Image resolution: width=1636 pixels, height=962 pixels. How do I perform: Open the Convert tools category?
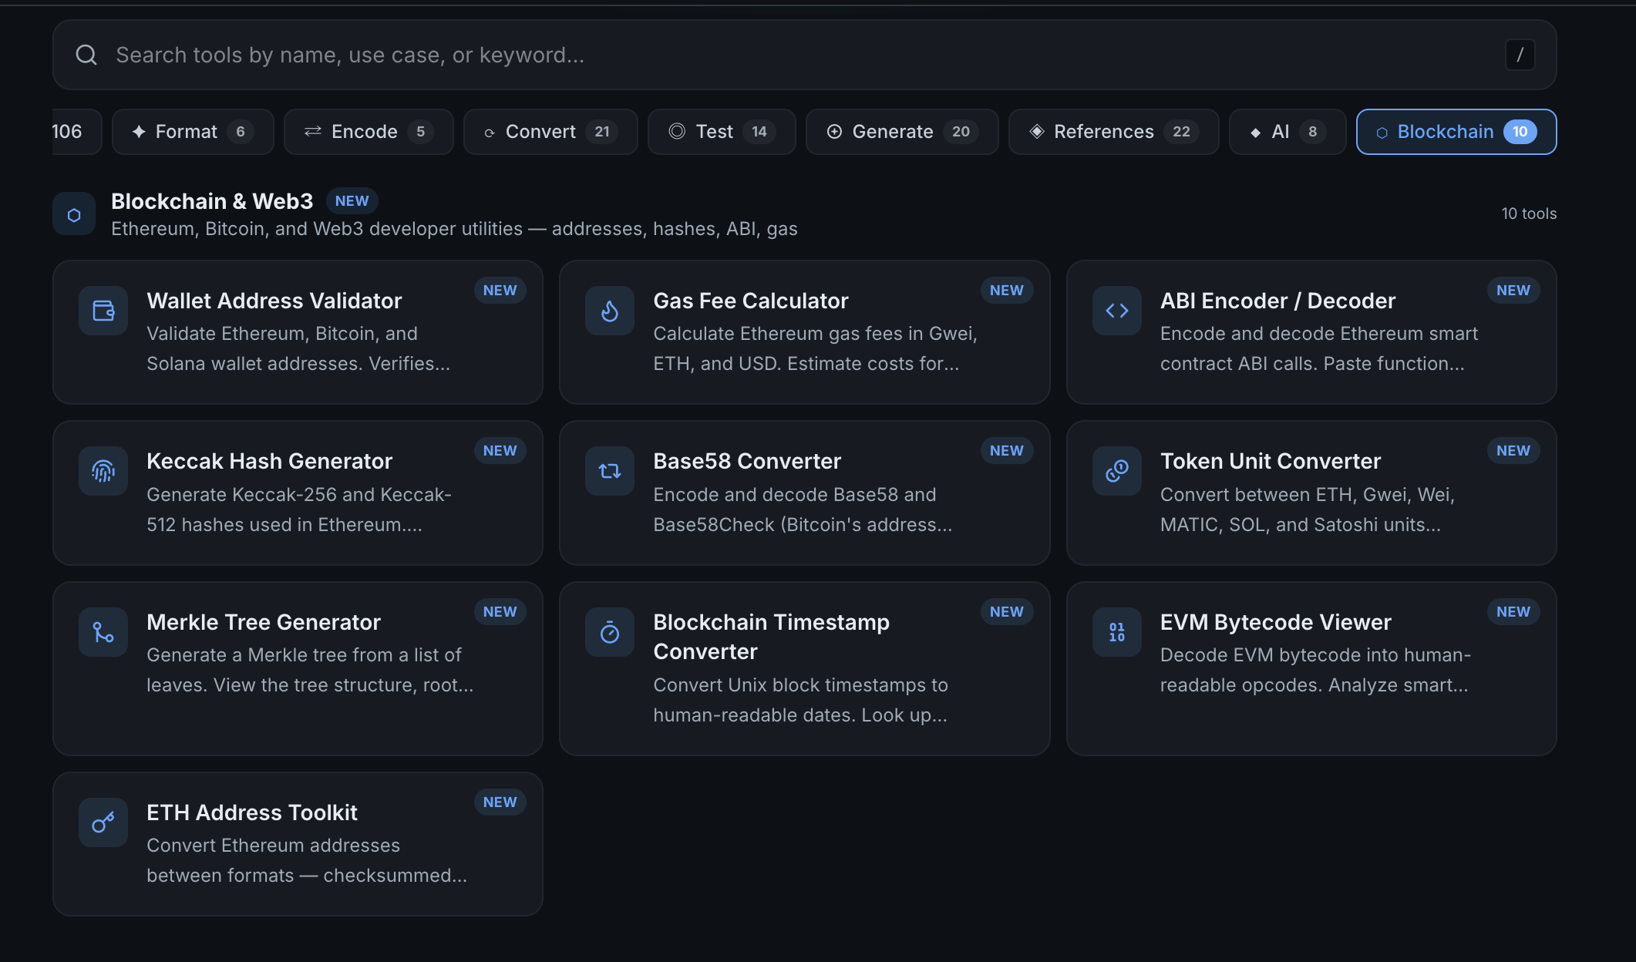point(550,131)
